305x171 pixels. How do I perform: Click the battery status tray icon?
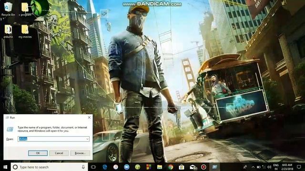tap(258, 167)
